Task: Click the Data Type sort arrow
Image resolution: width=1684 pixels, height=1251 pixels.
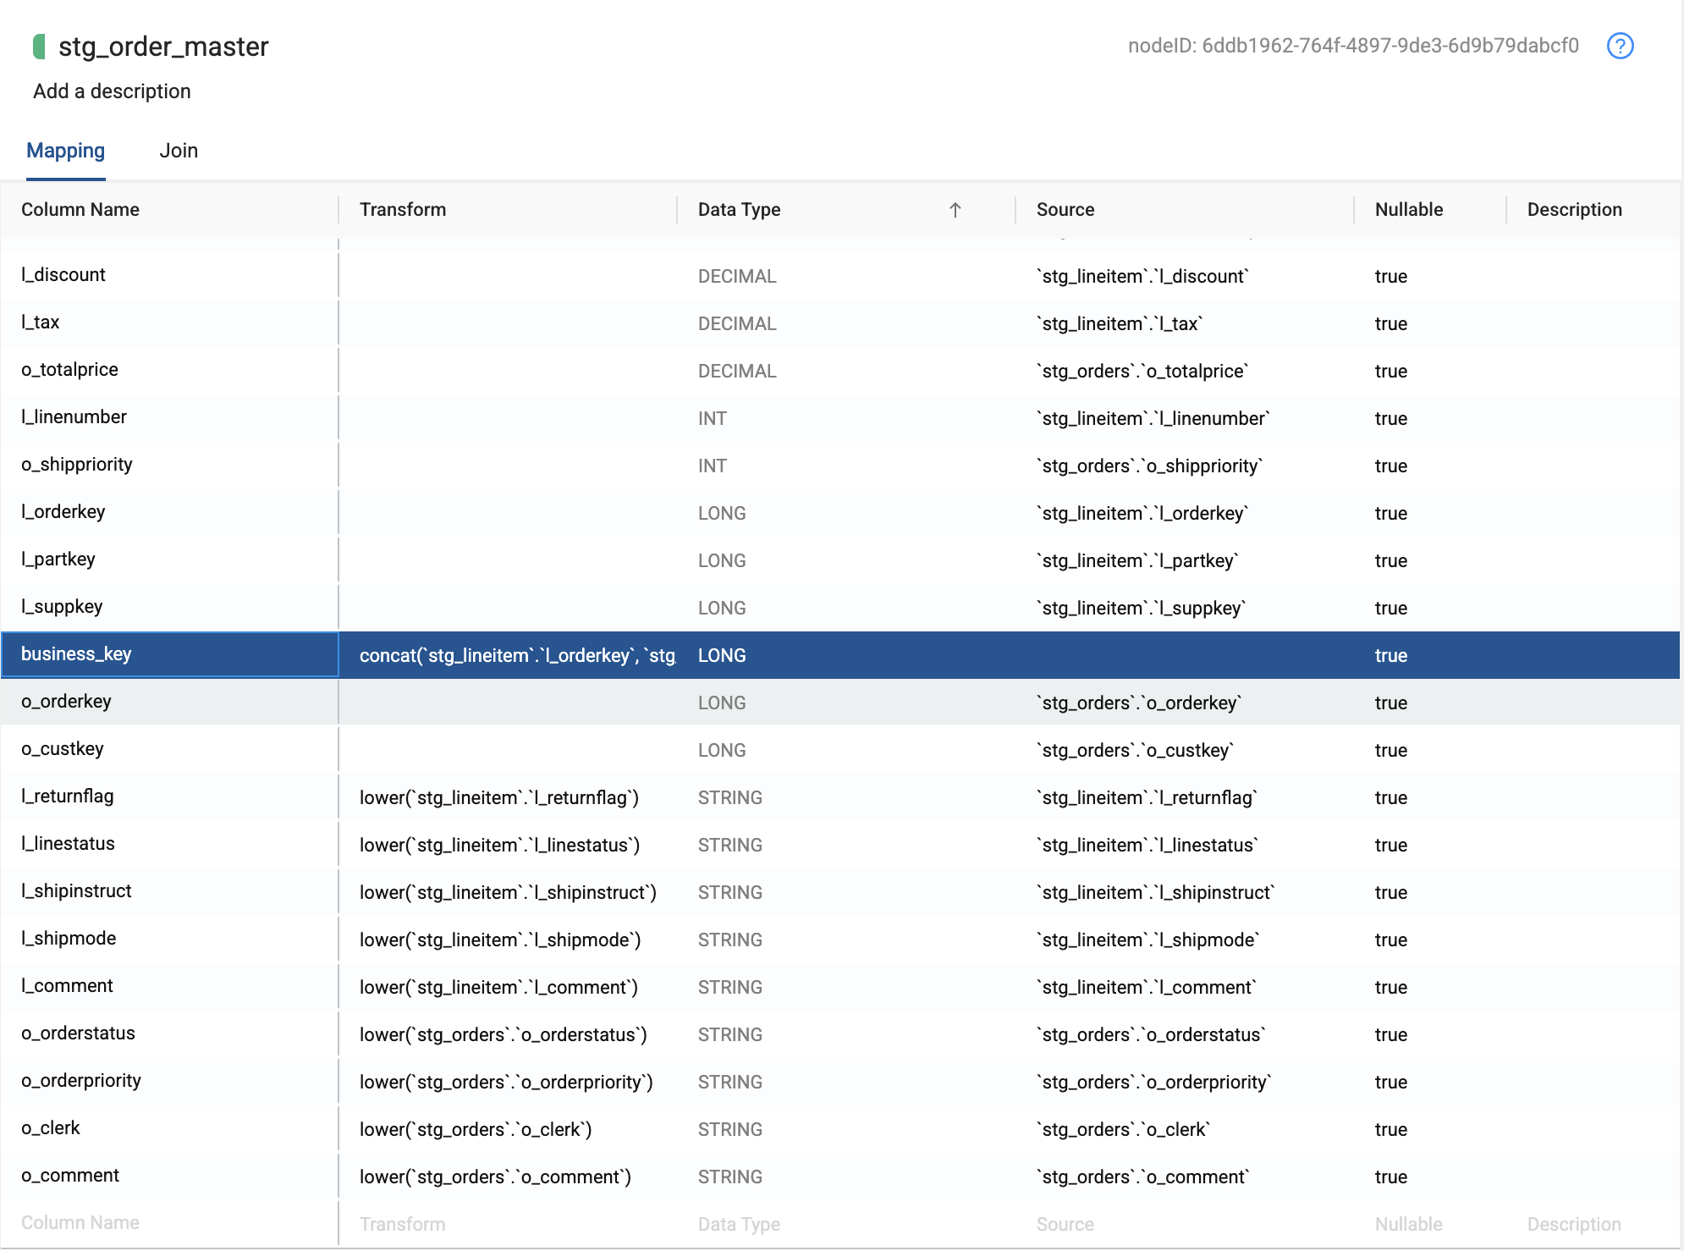Action: click(955, 210)
